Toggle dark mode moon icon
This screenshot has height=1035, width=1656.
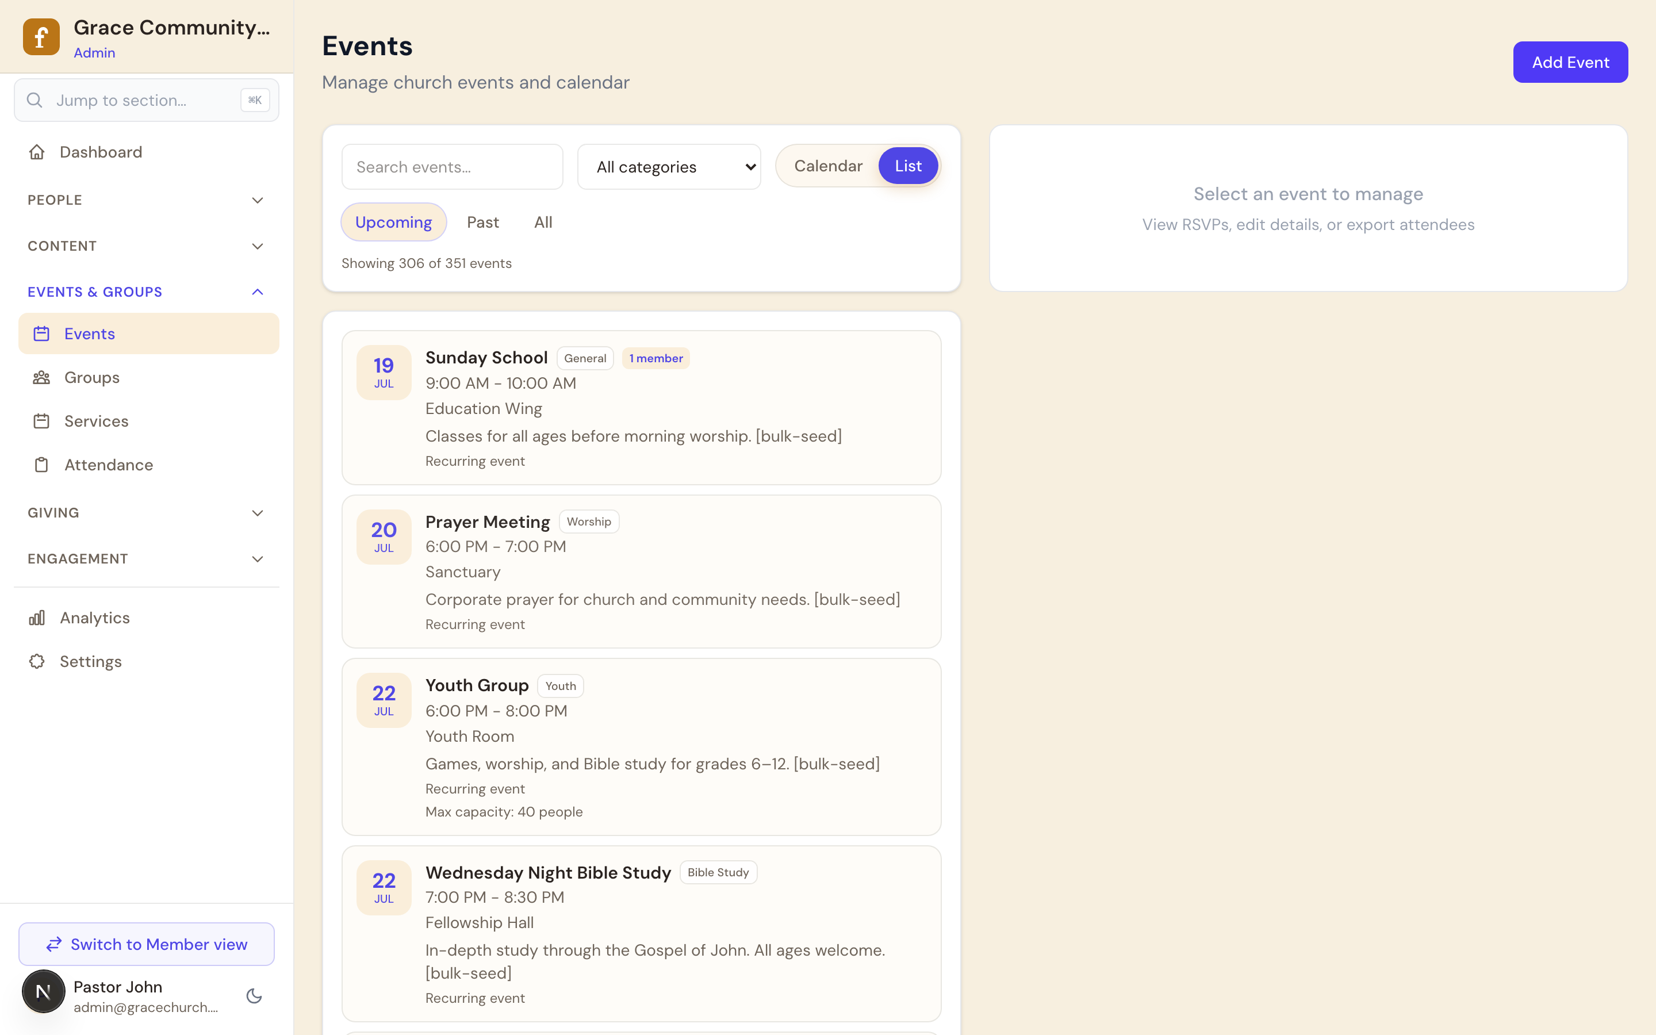[254, 996]
